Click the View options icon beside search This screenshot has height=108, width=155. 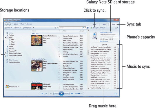point(56,28)
